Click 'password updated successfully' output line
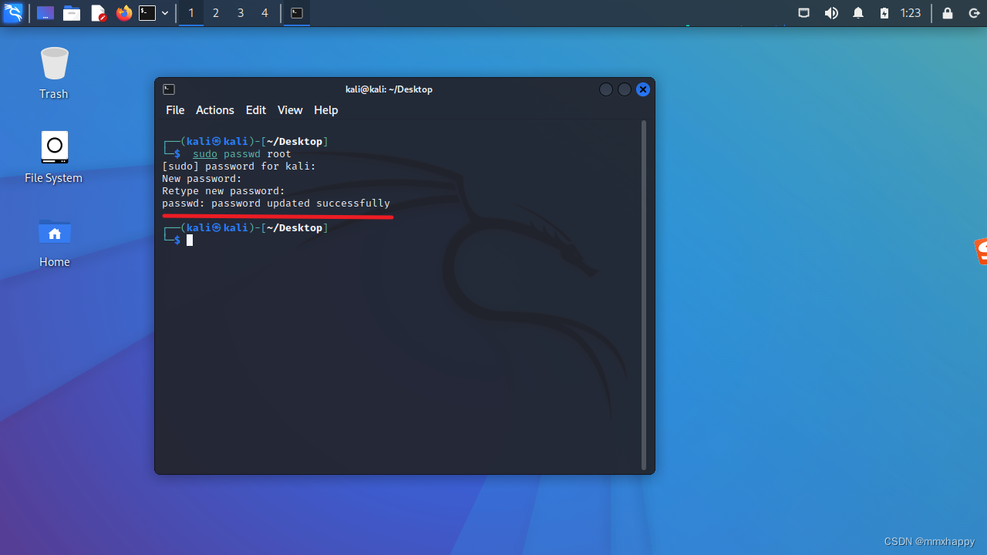Image resolution: width=987 pixels, height=555 pixels. [x=276, y=203]
